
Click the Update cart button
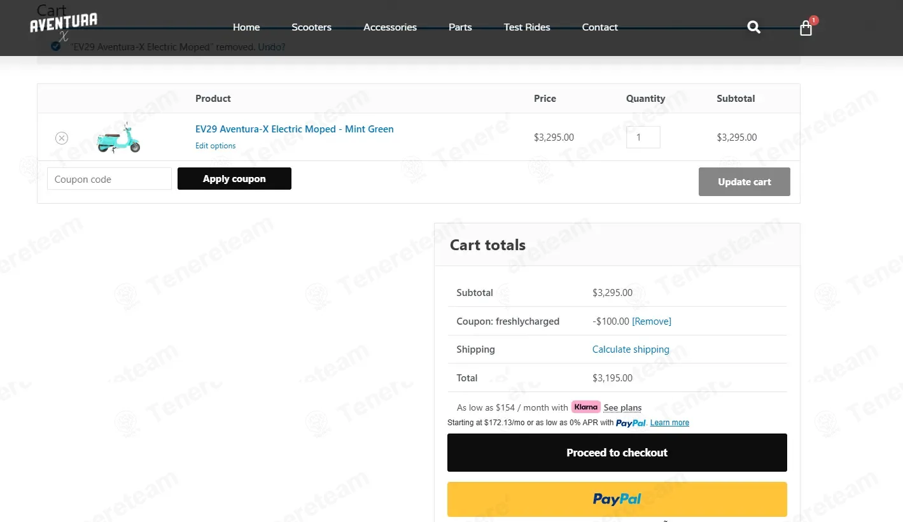coord(745,181)
